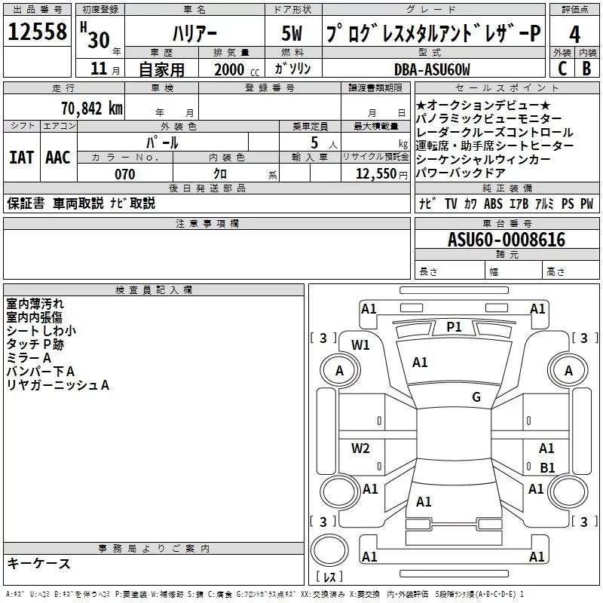Select the 車台番号 header
Screen dimensions: 603x603
pyautogui.click(x=507, y=223)
